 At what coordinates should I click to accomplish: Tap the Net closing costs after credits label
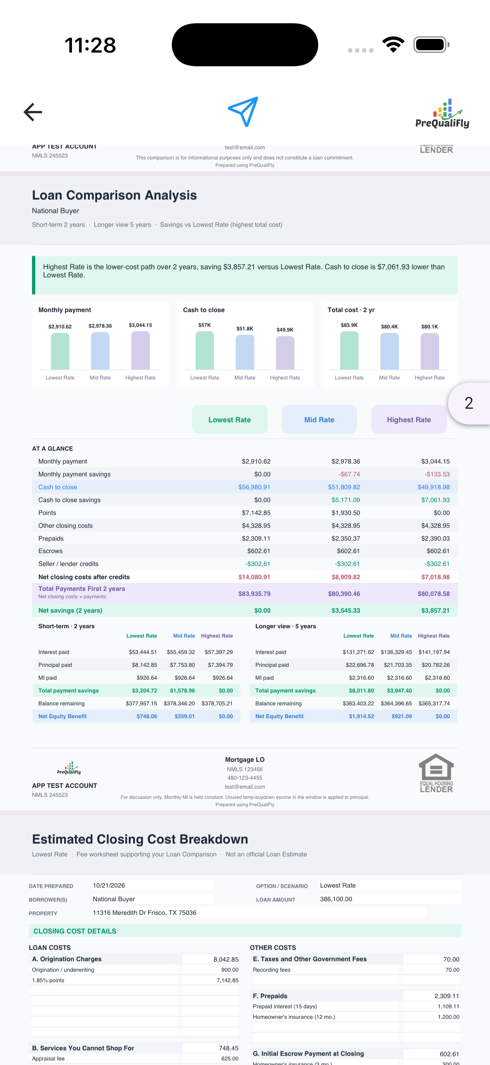coord(84,577)
